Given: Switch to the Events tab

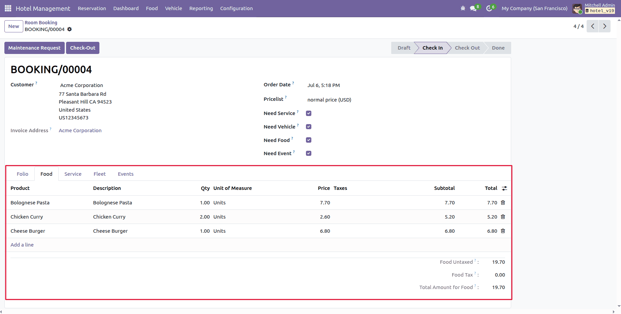Looking at the screenshot, I should pos(126,174).
